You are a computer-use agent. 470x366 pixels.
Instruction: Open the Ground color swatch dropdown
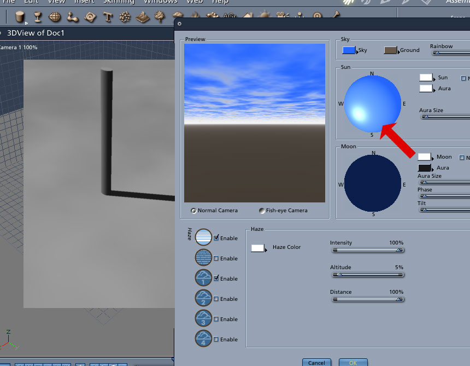pyautogui.click(x=391, y=50)
